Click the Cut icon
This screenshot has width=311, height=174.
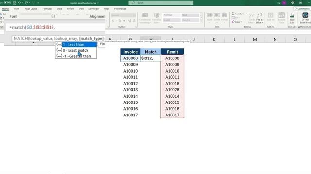point(3,14)
